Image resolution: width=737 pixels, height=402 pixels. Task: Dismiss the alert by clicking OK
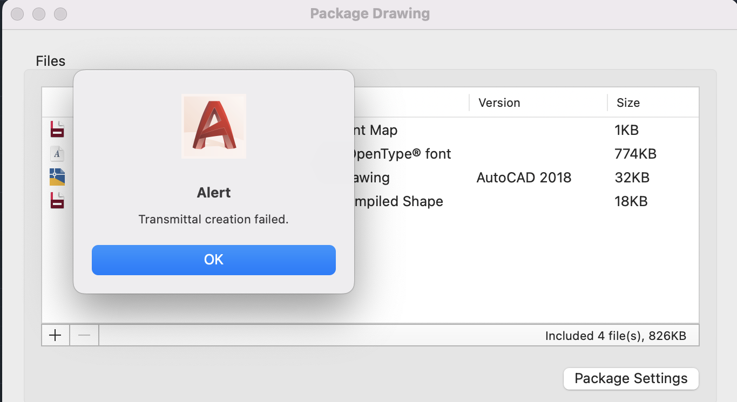click(x=214, y=260)
